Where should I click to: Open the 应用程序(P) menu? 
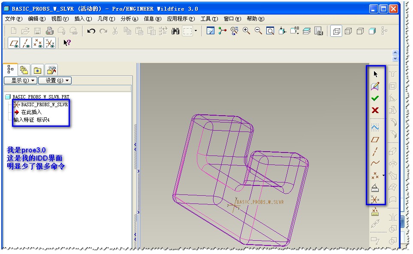181,19
